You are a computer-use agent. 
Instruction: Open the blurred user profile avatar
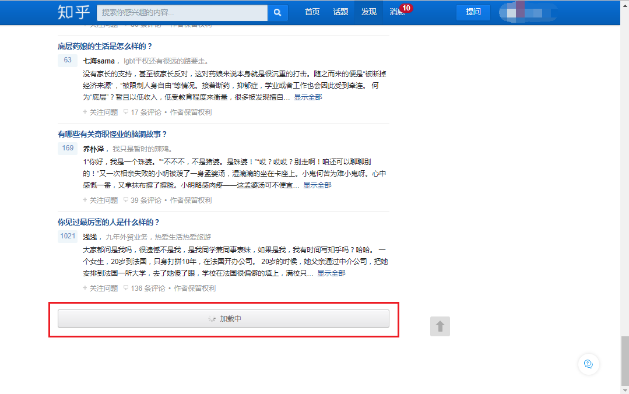(x=528, y=12)
